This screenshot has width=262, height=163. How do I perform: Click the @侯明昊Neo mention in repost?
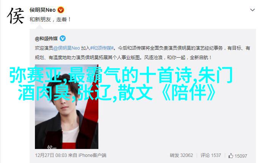click(66, 48)
